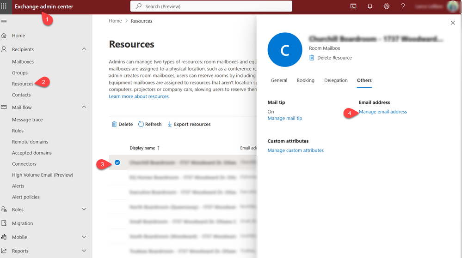Click the Migration icon in sidebar
This screenshot has height=258, width=462.
coord(4,223)
